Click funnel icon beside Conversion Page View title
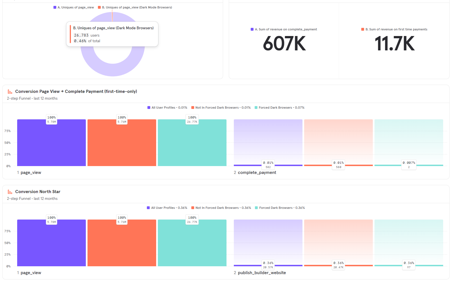Screen dimensions: 453x284 [x=10, y=92]
